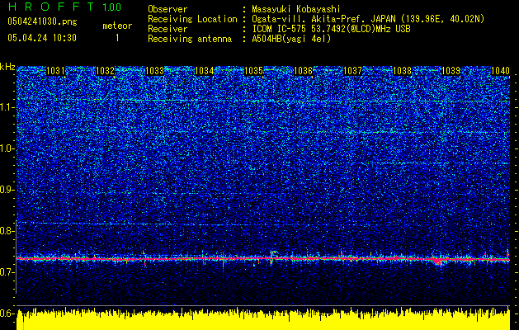This screenshot has height=330, width=519.
Task: Click the Receiving Location label
Action: click(x=192, y=19)
